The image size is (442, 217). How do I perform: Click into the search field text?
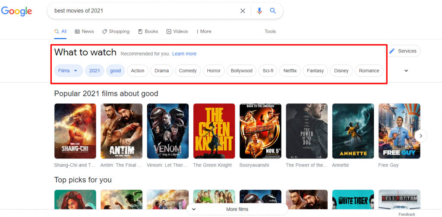pyautogui.click(x=79, y=11)
